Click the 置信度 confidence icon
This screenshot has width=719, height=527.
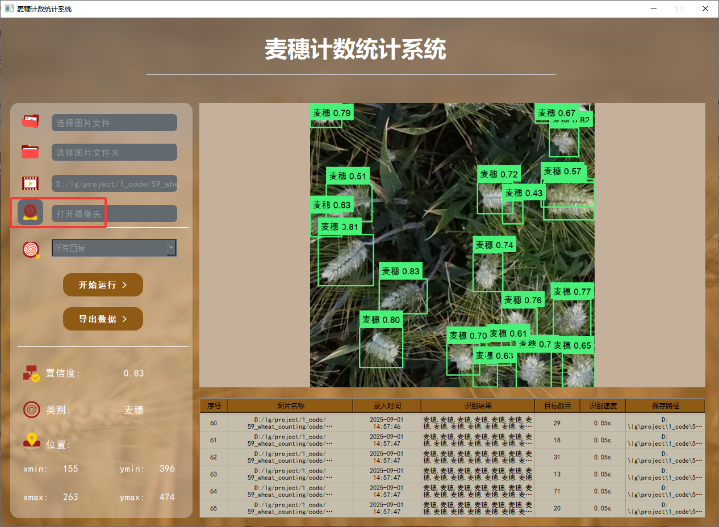(x=31, y=373)
